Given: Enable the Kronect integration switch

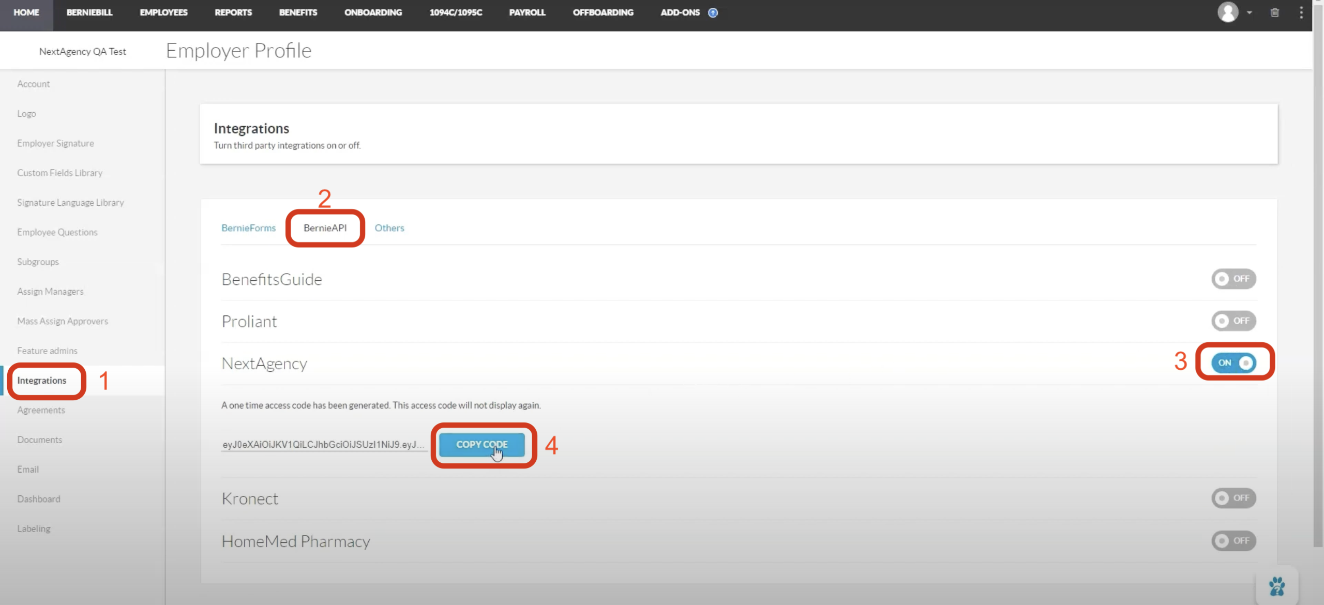Looking at the screenshot, I should 1233,498.
